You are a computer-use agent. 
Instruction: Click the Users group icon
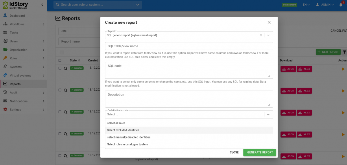pos(5,41)
